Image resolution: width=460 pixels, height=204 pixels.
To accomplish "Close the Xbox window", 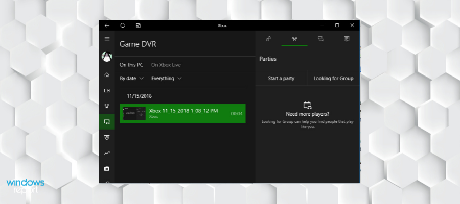I will coord(352,25).
